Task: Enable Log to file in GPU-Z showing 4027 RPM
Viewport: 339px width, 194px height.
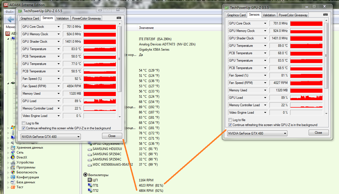Action: click(230, 120)
